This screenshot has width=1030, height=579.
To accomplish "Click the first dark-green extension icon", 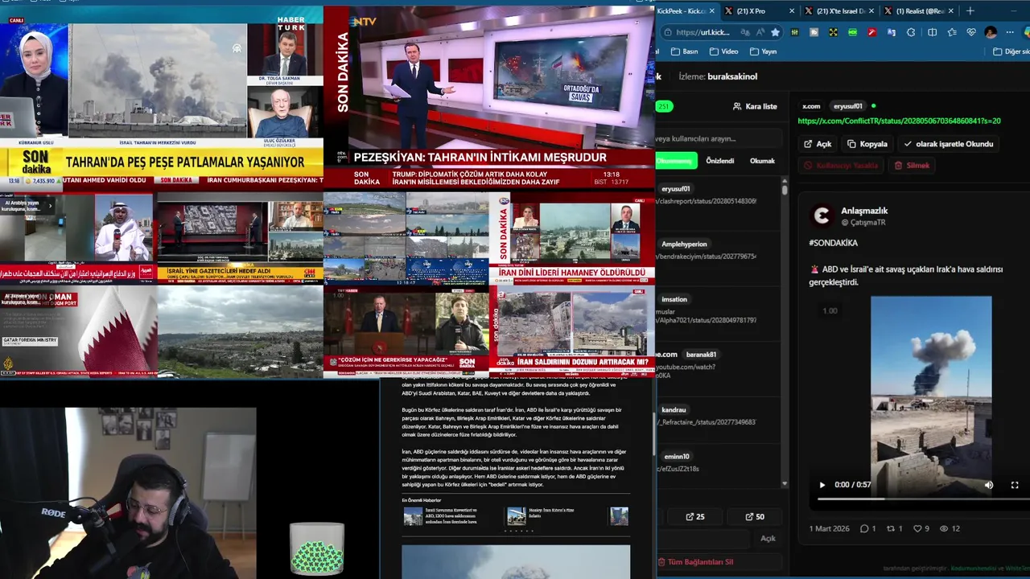I will (x=794, y=32).
